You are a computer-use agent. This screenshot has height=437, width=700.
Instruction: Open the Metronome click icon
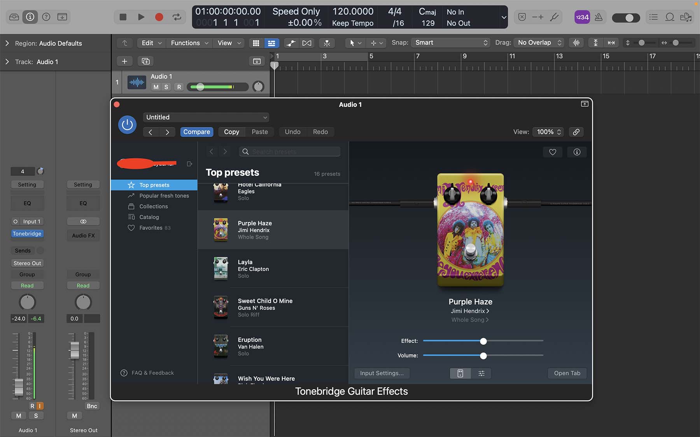[x=598, y=17]
